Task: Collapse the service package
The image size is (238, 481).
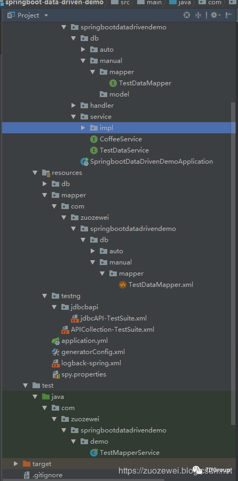Action: point(74,117)
